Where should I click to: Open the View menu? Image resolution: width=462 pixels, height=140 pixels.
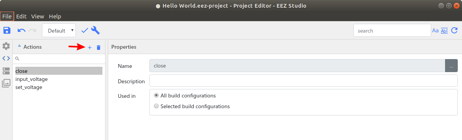click(x=37, y=16)
